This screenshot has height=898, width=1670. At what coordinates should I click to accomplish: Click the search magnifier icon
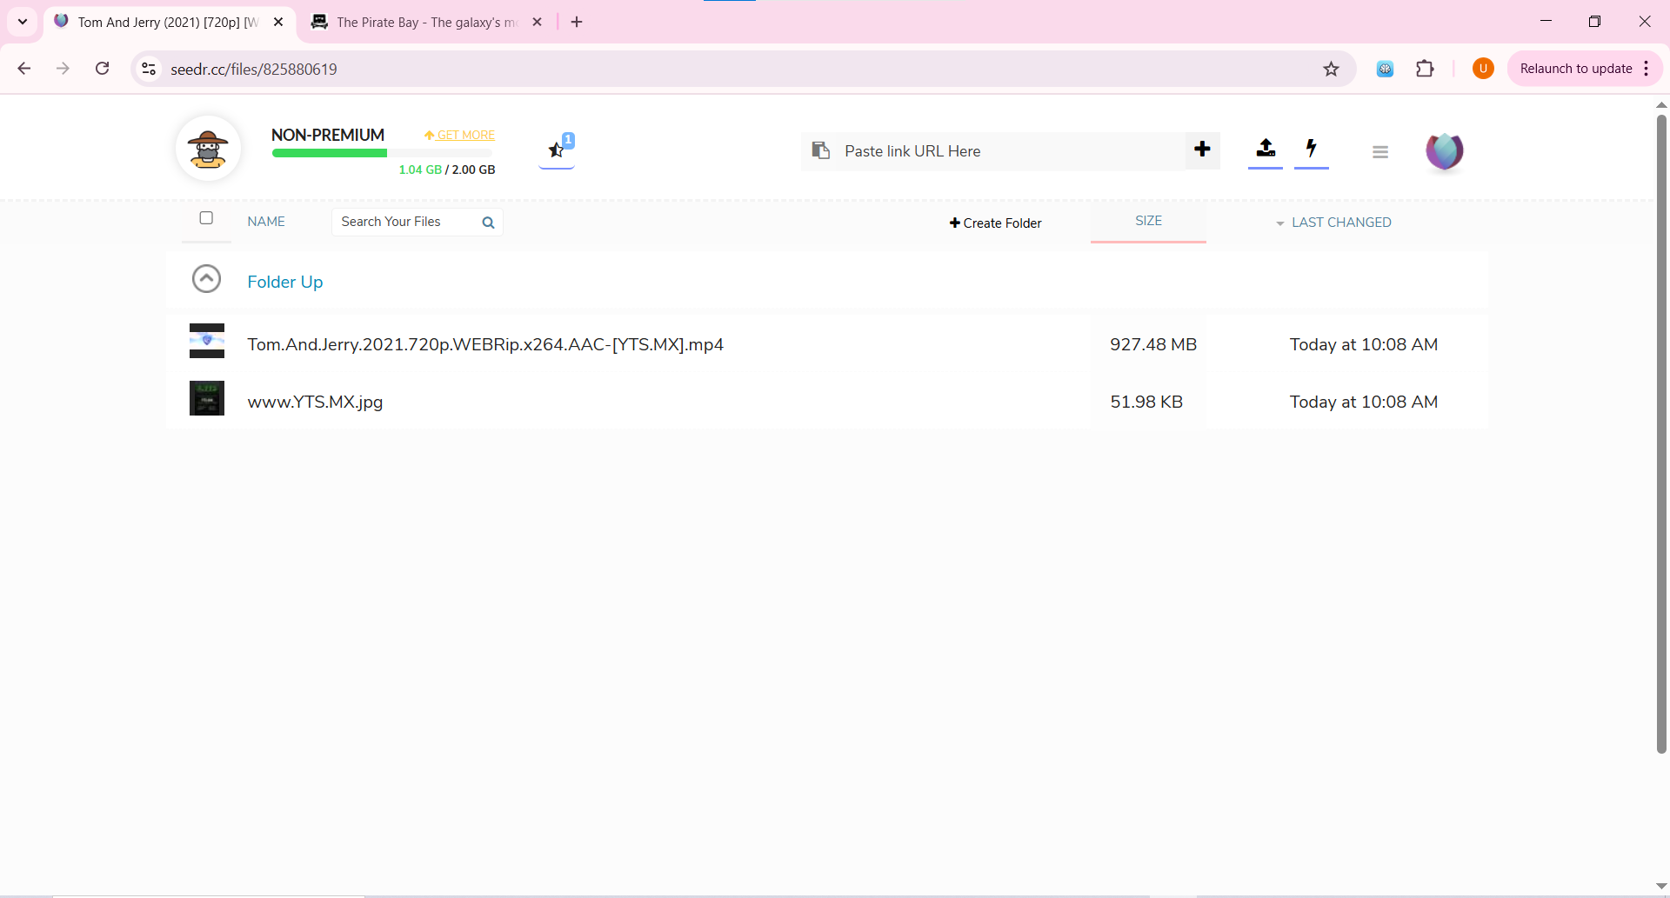tap(488, 223)
